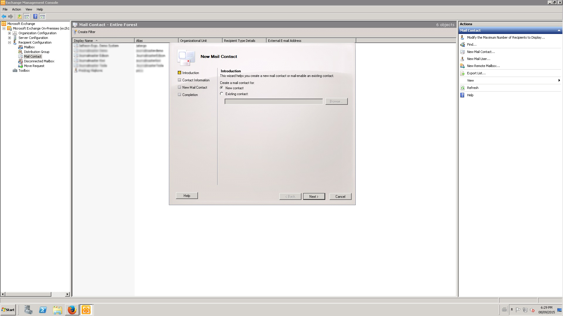563x316 pixels.
Task: Click Create Filter above the list
Action: pyautogui.click(x=84, y=32)
